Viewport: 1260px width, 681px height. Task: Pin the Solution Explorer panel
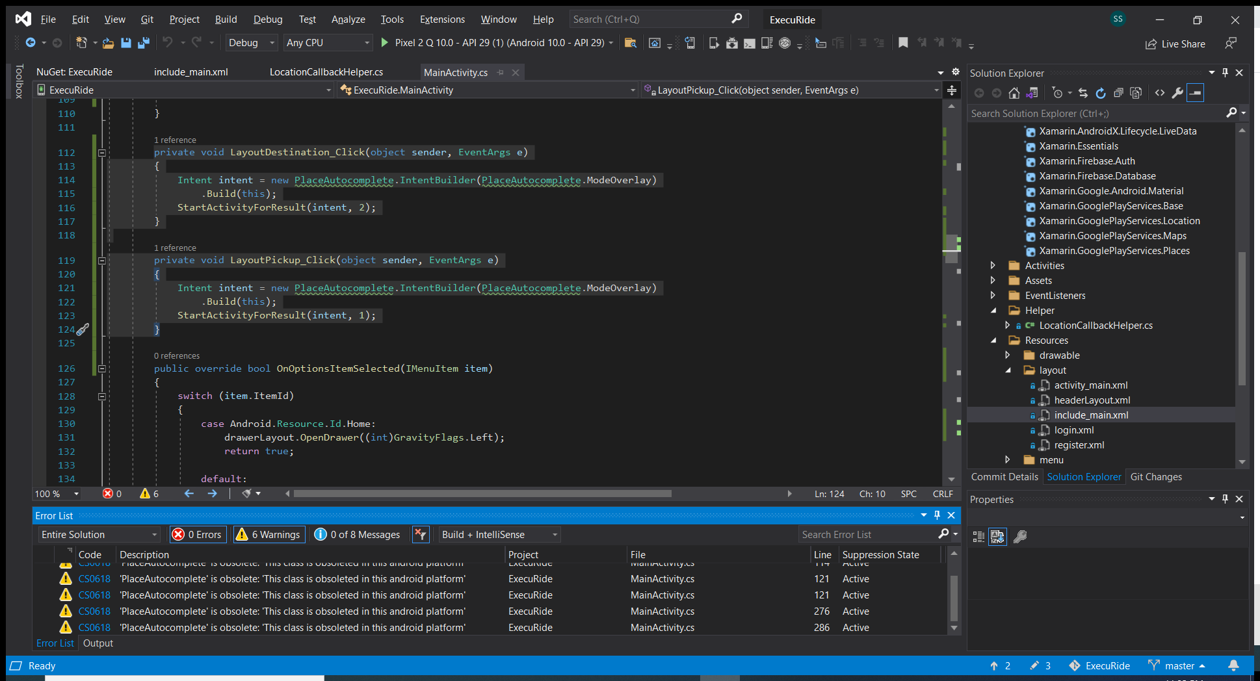click(1225, 73)
